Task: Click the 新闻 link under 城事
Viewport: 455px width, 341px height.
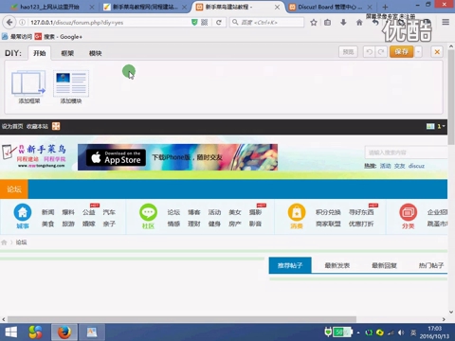Action: pyautogui.click(x=48, y=212)
